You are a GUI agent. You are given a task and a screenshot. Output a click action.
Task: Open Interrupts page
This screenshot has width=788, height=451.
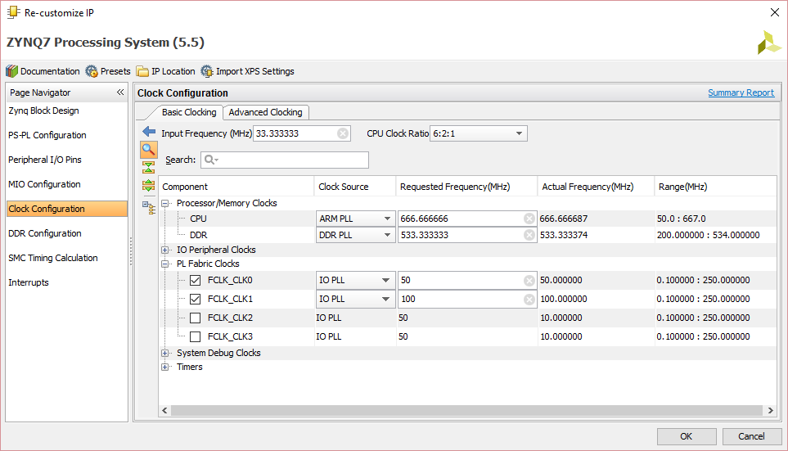coord(28,282)
